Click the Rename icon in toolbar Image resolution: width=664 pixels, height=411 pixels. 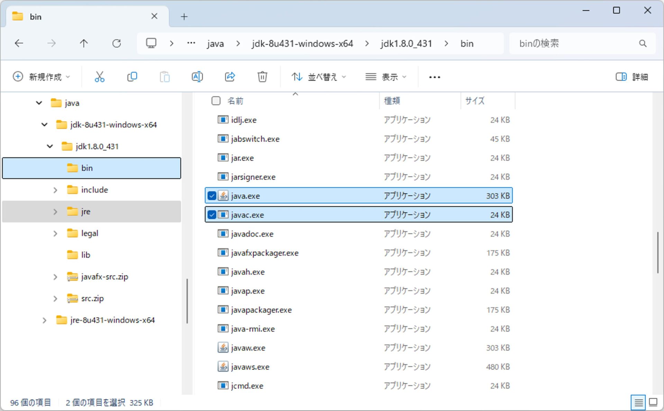tap(197, 77)
